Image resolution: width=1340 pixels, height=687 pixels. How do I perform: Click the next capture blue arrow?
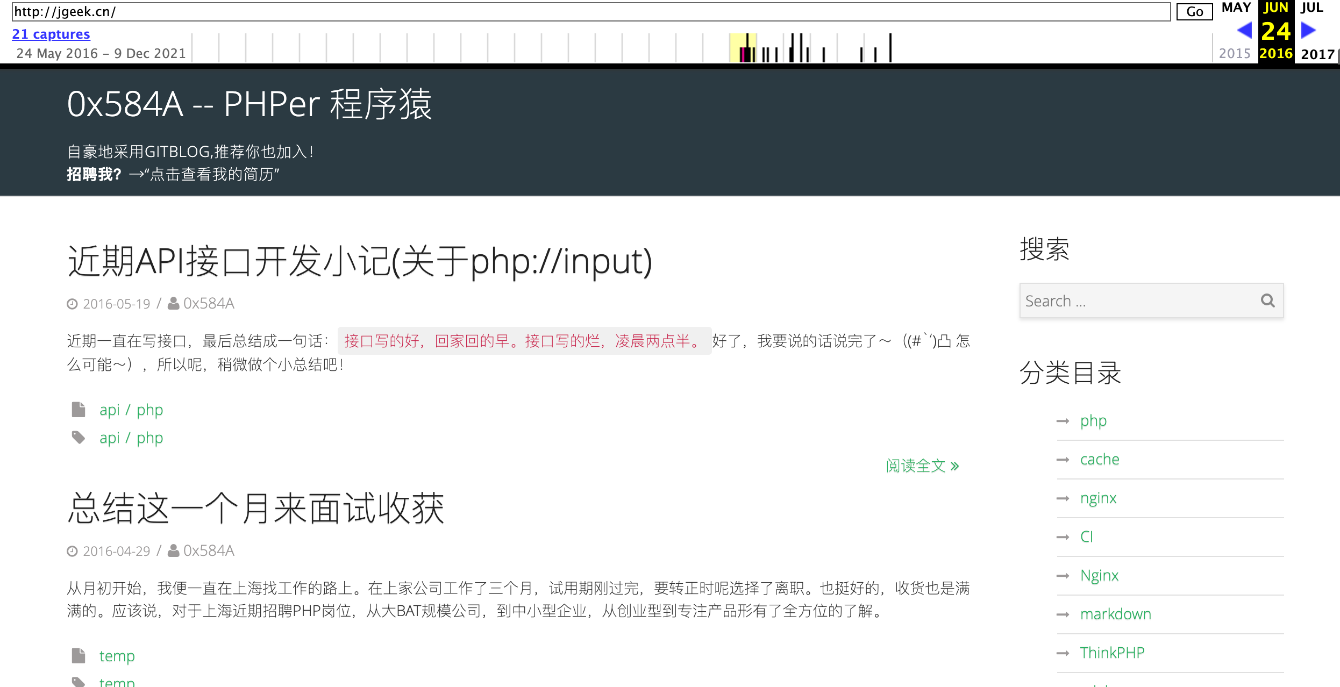1308,30
